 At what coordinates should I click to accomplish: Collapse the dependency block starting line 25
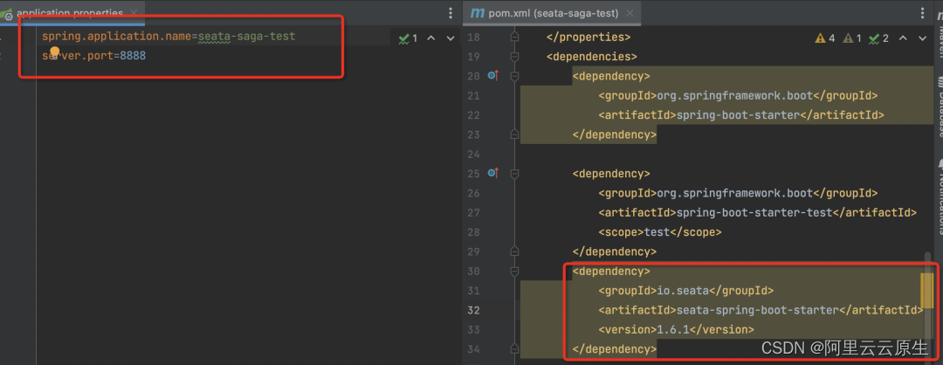514,173
